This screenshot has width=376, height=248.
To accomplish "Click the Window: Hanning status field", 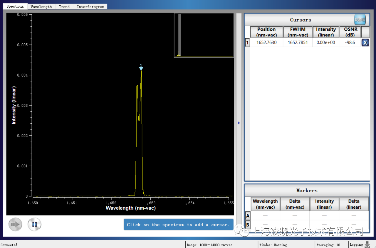I will (x=273, y=245).
